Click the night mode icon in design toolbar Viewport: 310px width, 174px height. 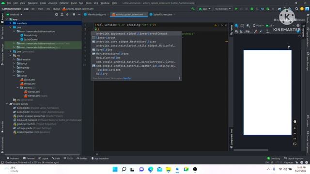[x=248, y=26]
